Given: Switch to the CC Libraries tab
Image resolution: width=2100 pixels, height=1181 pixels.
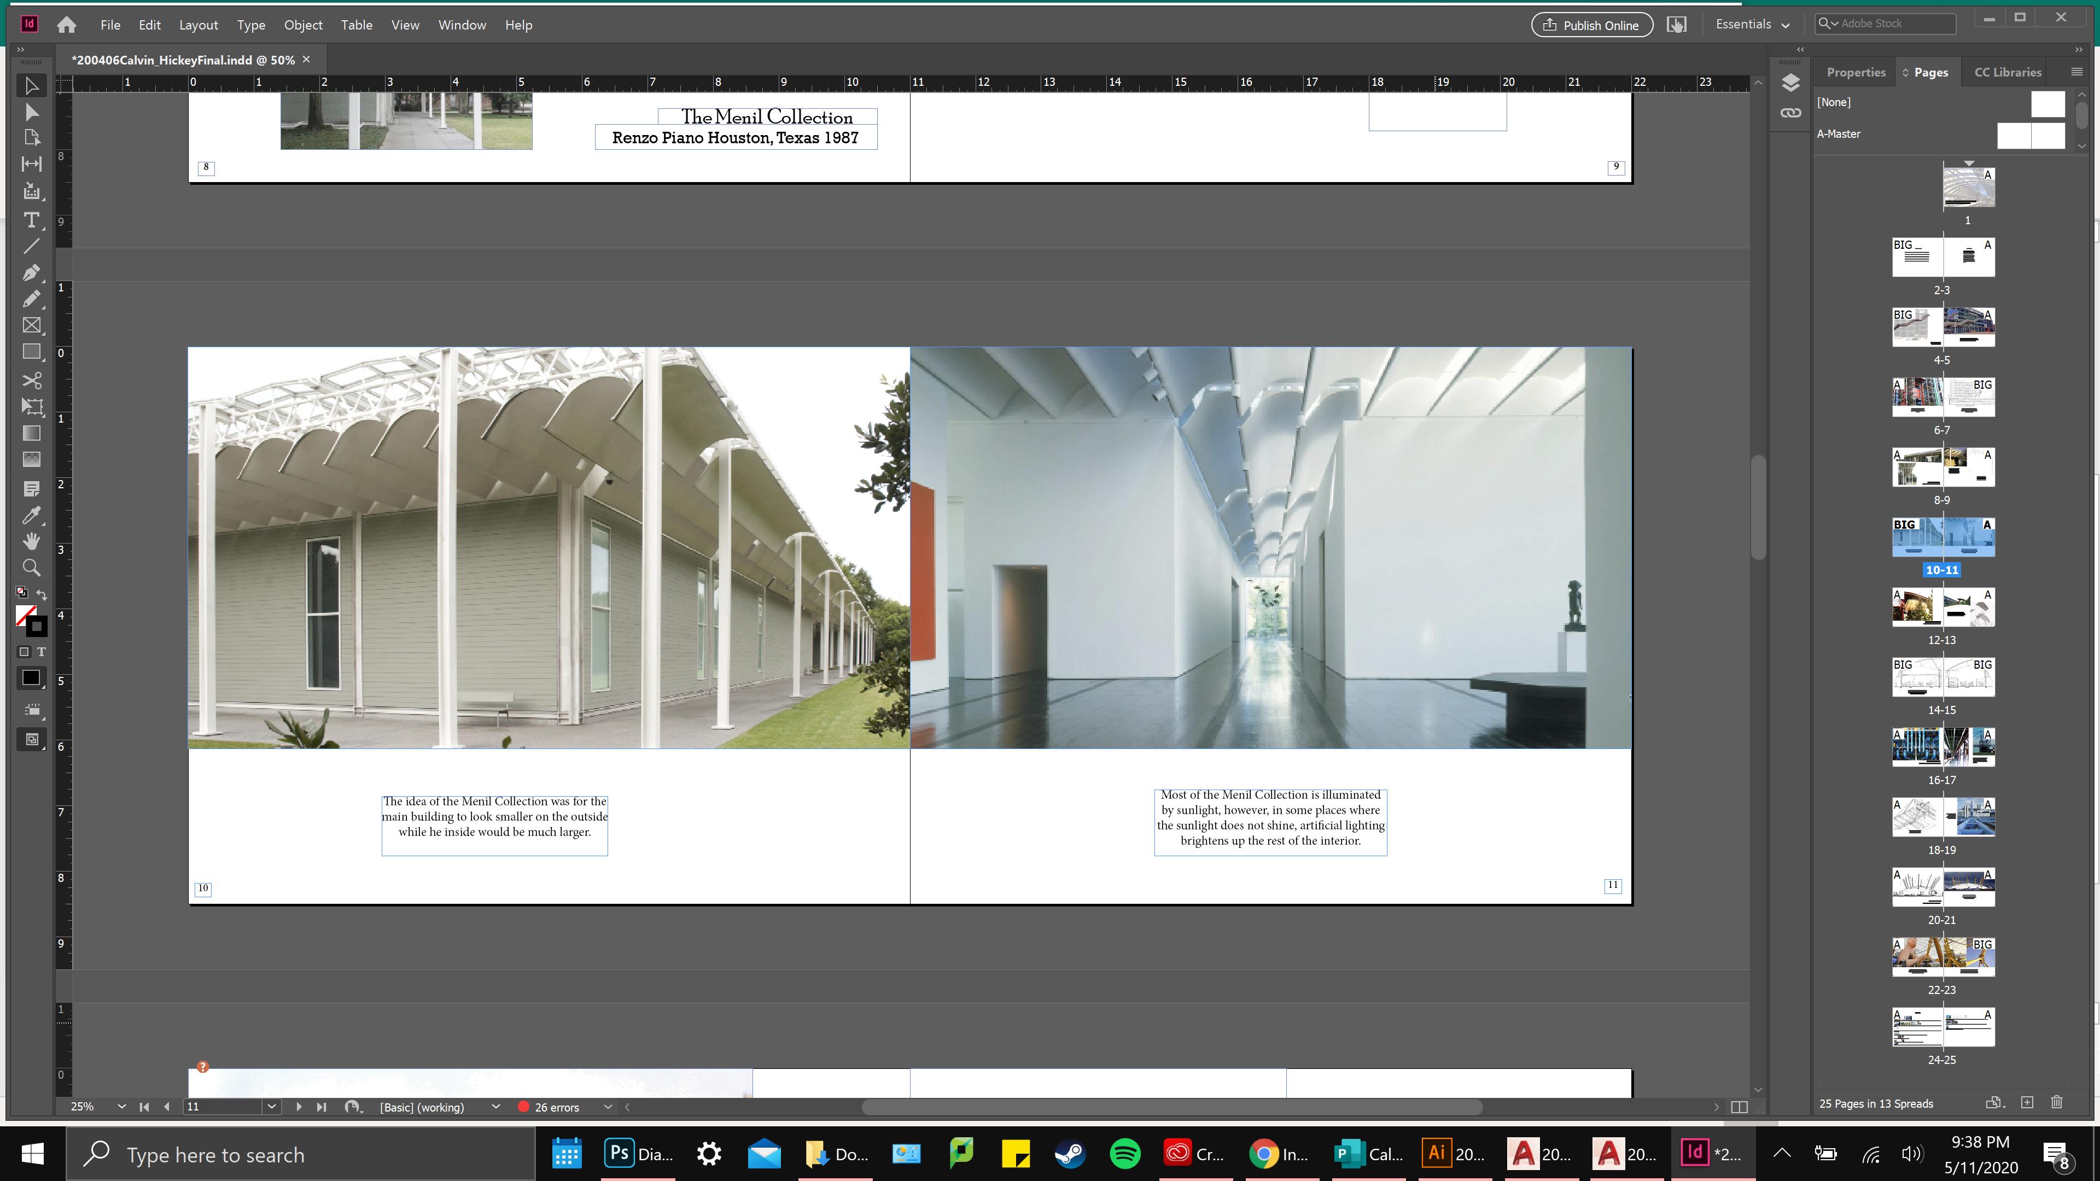Looking at the screenshot, I should pyautogui.click(x=2007, y=73).
